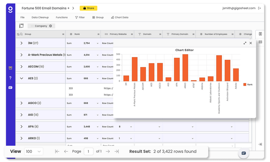Open the View rows-per-page dropdown
Screen dimensions: 270x162
tap(33, 151)
